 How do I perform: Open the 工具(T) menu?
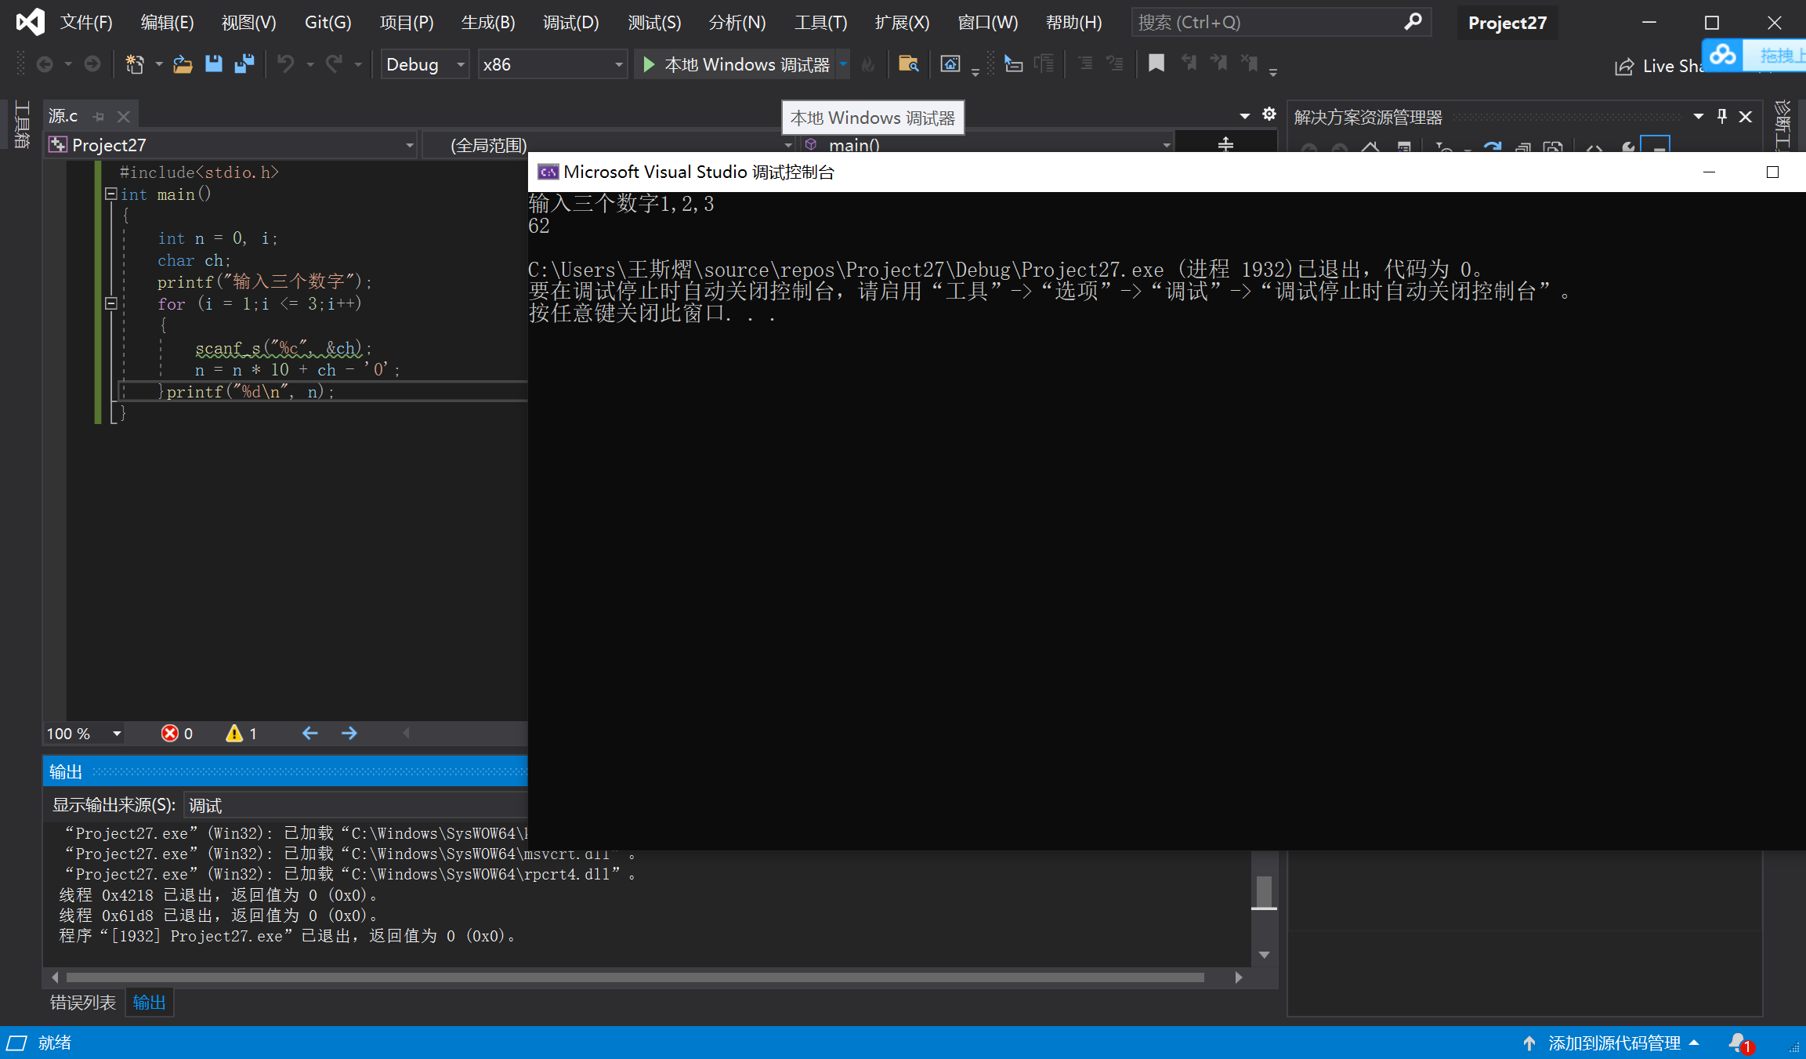point(820,22)
